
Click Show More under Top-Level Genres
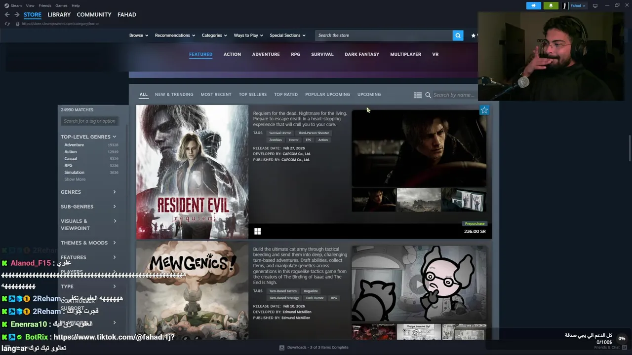click(x=75, y=179)
